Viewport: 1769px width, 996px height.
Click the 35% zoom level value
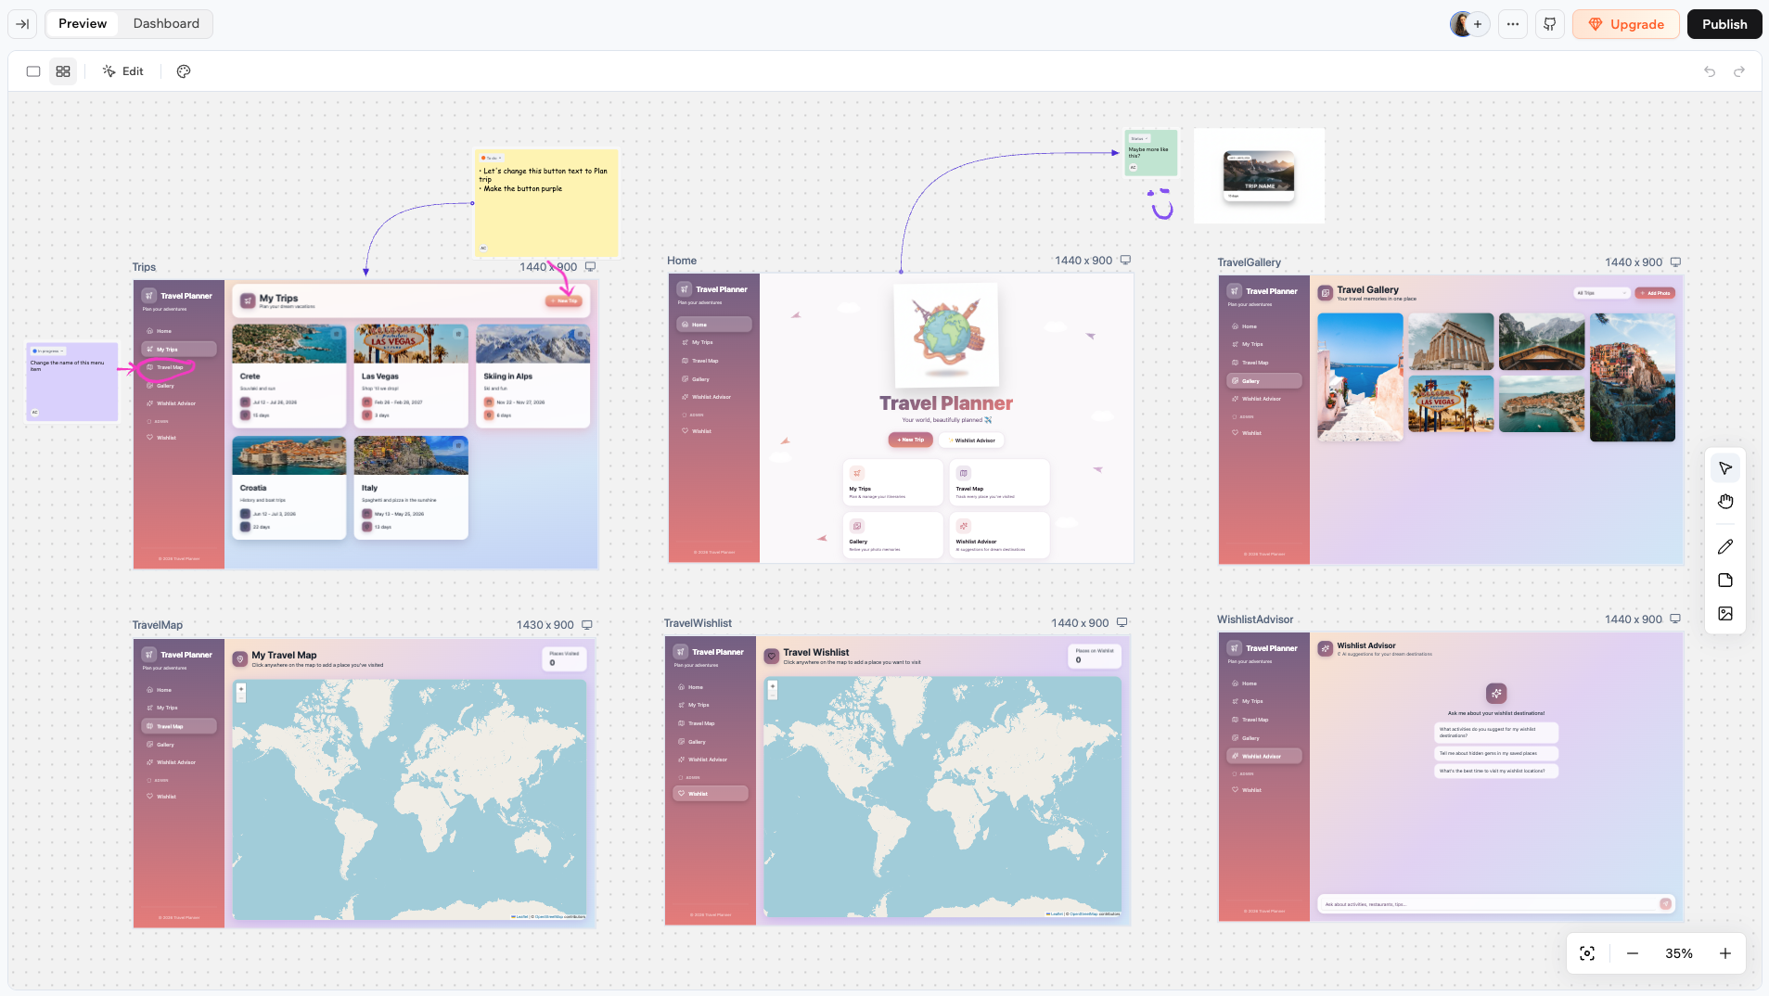click(x=1679, y=953)
